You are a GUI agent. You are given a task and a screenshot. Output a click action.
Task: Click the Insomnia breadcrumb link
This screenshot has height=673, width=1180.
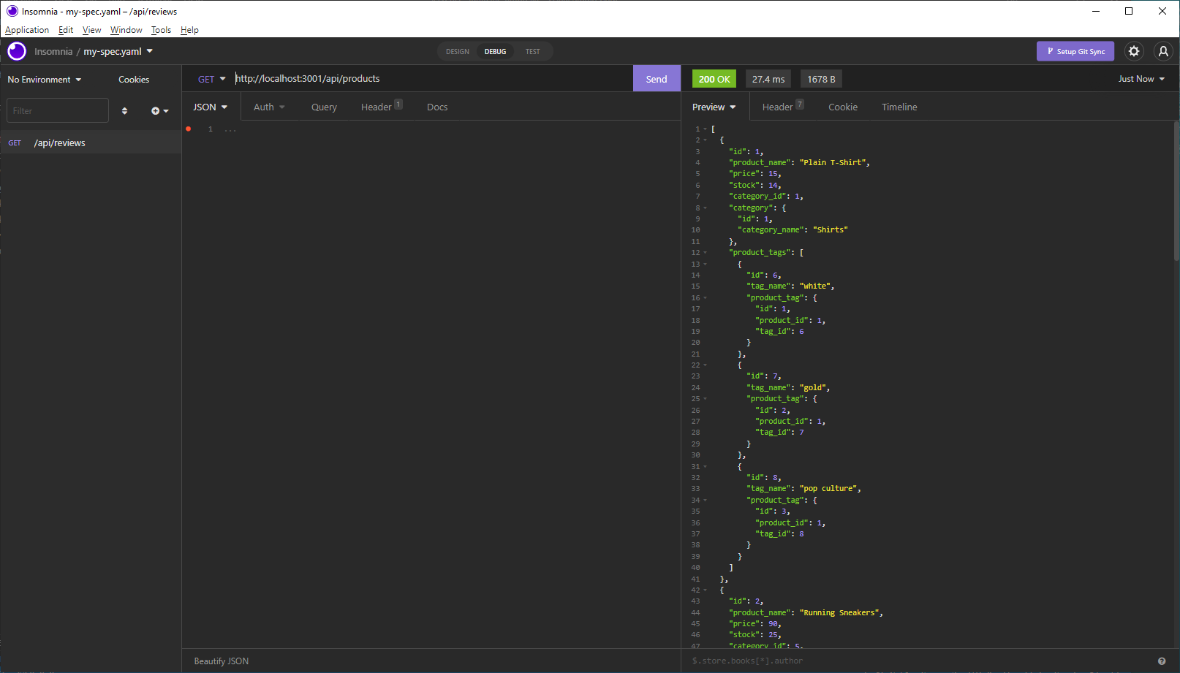click(x=53, y=51)
